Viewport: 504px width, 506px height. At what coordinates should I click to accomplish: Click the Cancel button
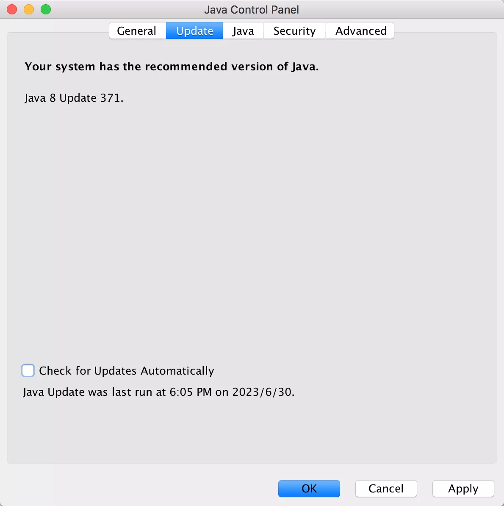386,489
